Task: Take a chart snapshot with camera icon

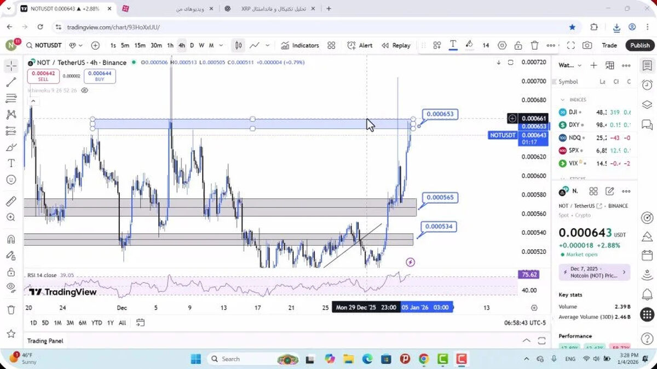Action: point(587,45)
